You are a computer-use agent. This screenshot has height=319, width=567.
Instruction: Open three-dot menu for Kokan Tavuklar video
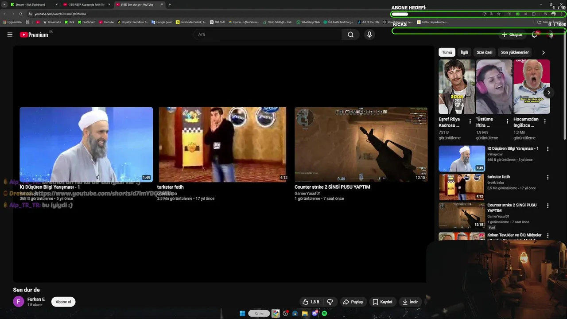click(548, 236)
